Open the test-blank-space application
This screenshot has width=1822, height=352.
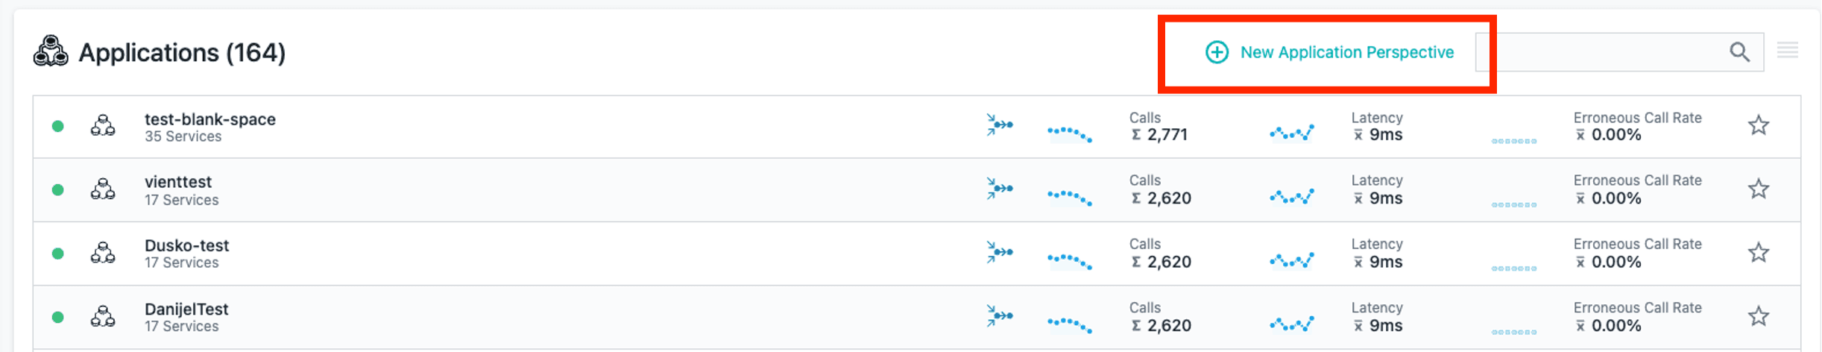click(209, 119)
